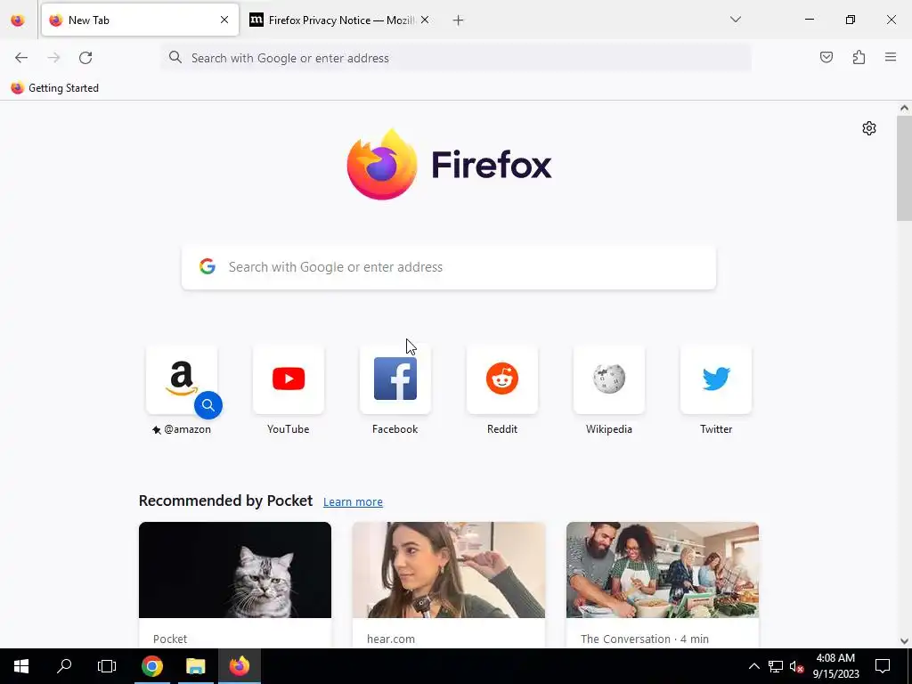Open the network icon in system tray
This screenshot has width=912, height=684.
pyautogui.click(x=776, y=666)
